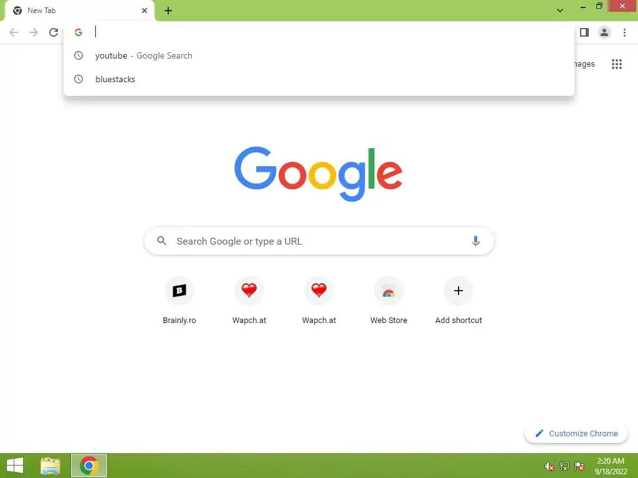
Task: Open the first Wapch.at shortcut
Action: pos(249,301)
